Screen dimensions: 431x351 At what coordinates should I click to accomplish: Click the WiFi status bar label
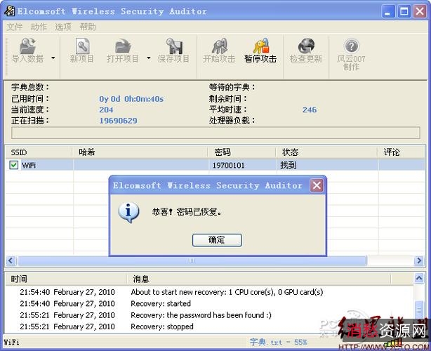pos(11,343)
